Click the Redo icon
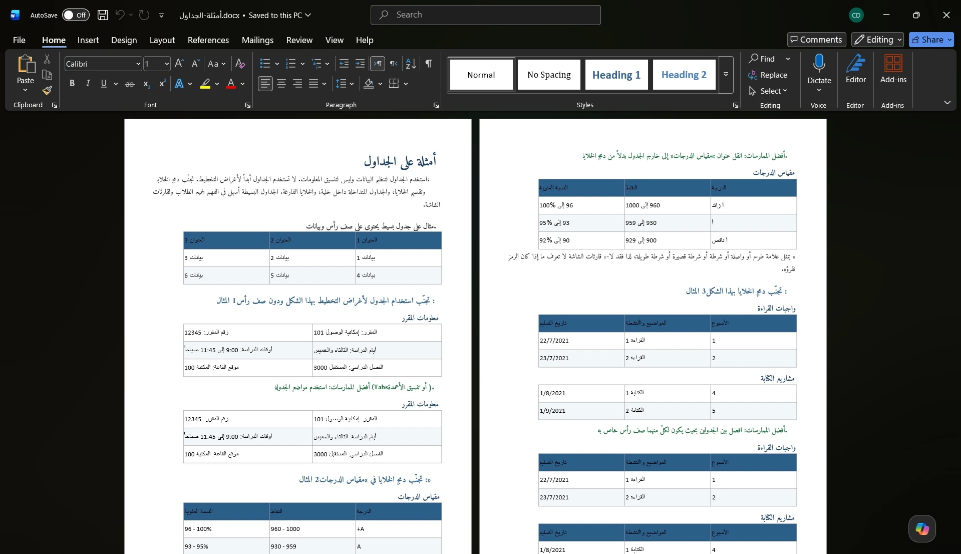Screen dimensions: 961x554 pyautogui.click(x=144, y=15)
